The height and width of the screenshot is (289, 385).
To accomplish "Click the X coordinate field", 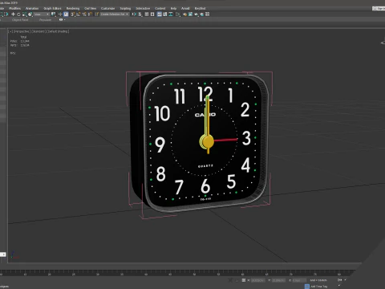I will [x=257, y=280].
